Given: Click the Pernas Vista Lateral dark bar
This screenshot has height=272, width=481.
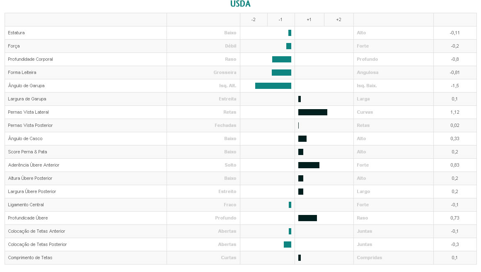Looking at the screenshot, I should (x=312, y=112).
